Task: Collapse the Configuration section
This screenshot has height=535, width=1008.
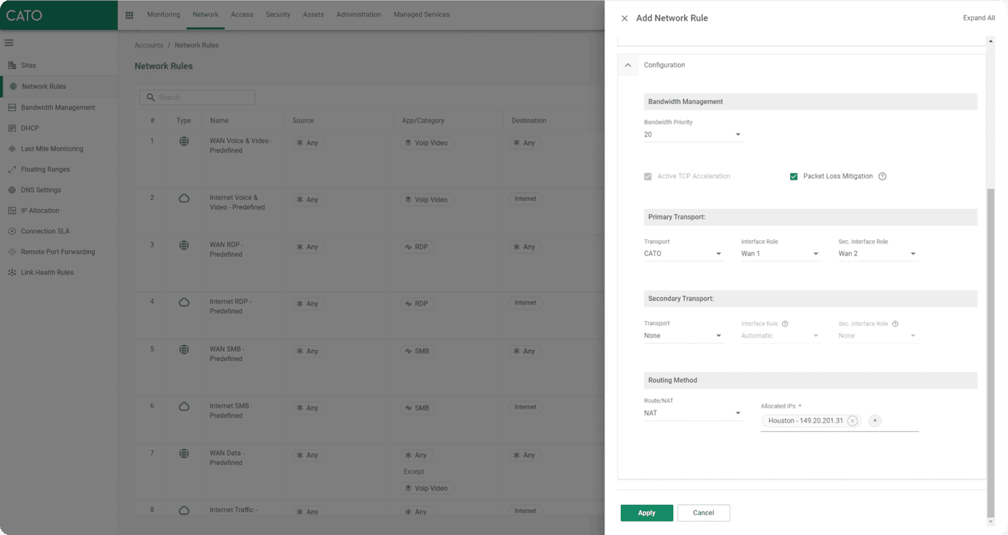Action: click(x=628, y=65)
